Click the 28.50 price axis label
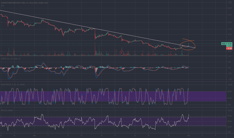 [229, 8]
